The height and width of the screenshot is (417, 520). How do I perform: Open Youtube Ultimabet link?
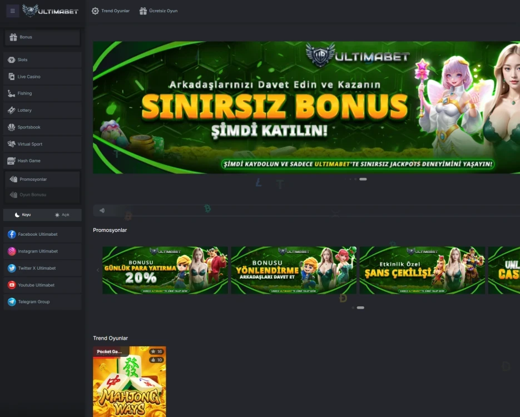pyautogui.click(x=42, y=285)
